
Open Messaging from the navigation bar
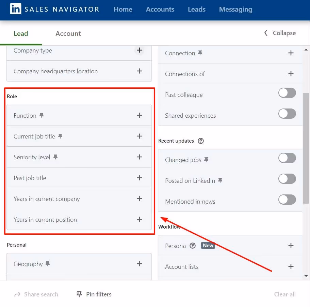pyautogui.click(x=235, y=10)
